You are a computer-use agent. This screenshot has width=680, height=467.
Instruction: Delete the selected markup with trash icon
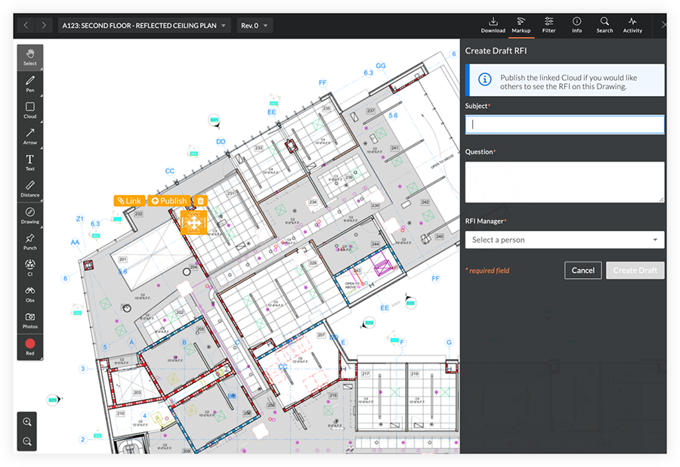pyautogui.click(x=200, y=201)
